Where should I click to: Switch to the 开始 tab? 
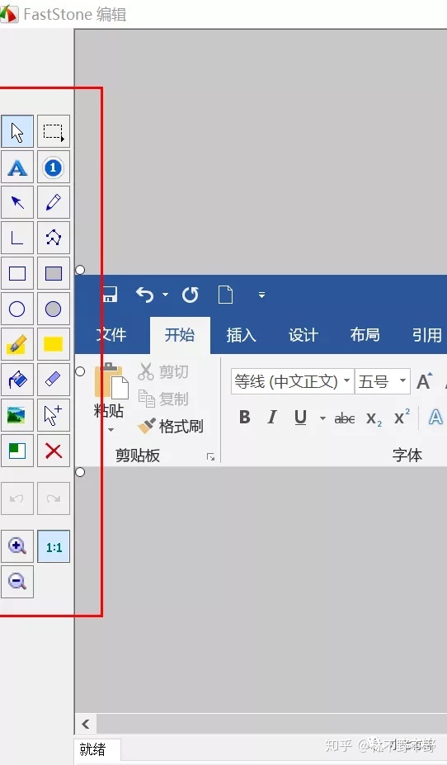180,335
